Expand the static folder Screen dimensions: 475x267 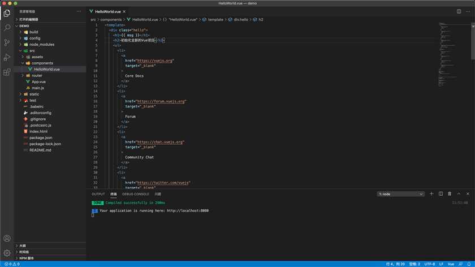[34, 94]
